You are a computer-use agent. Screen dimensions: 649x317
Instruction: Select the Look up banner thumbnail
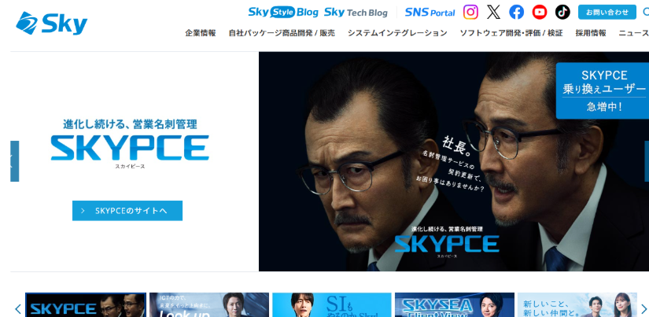[x=209, y=305]
